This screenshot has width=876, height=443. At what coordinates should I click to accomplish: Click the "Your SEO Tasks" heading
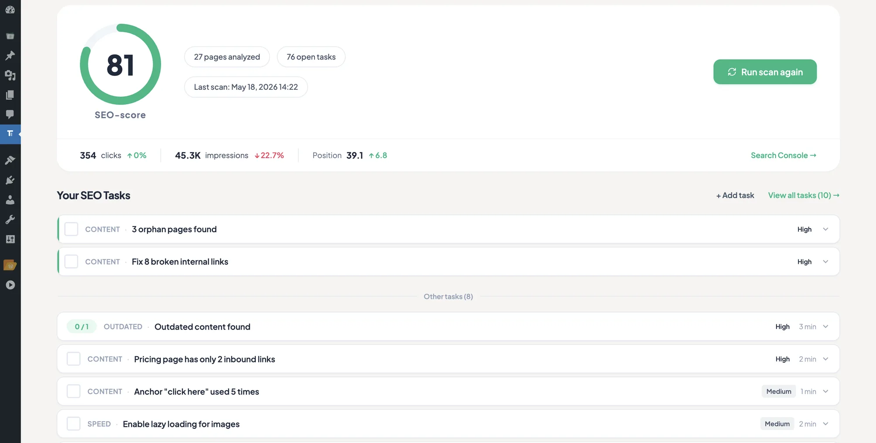coord(93,195)
